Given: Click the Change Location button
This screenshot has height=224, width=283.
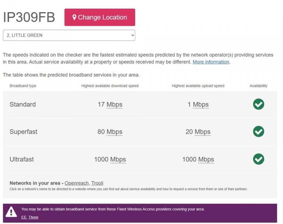Looking at the screenshot, I should click(99, 17).
